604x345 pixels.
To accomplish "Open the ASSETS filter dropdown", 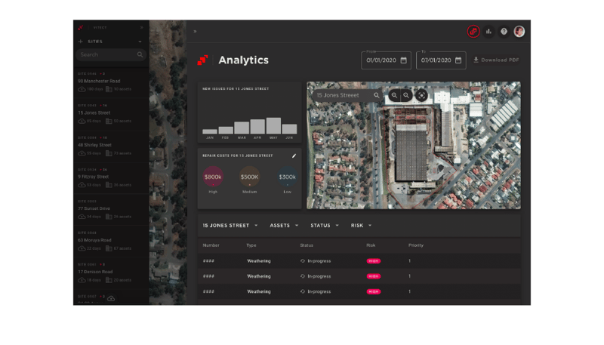I will point(284,226).
